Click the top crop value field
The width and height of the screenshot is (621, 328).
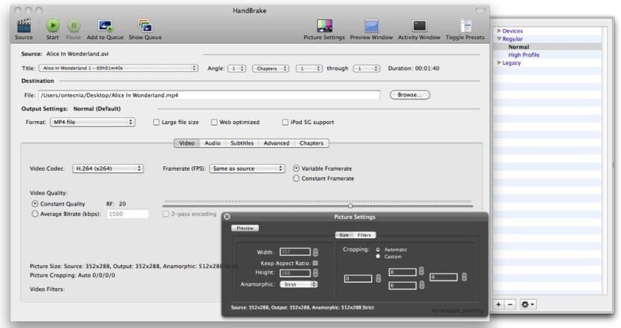pyautogui.click(x=402, y=272)
